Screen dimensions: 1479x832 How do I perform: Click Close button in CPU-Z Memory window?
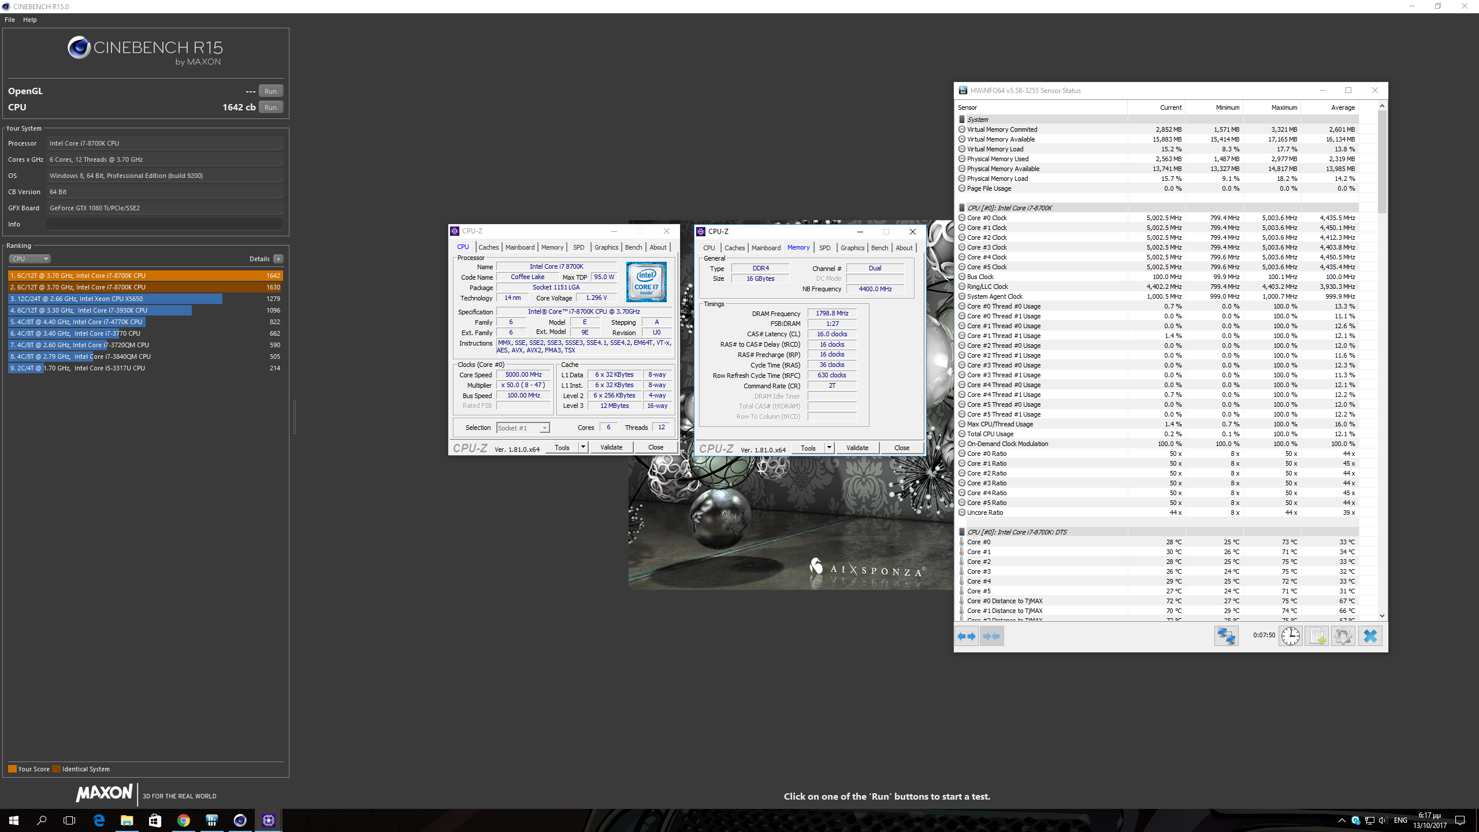tap(901, 448)
